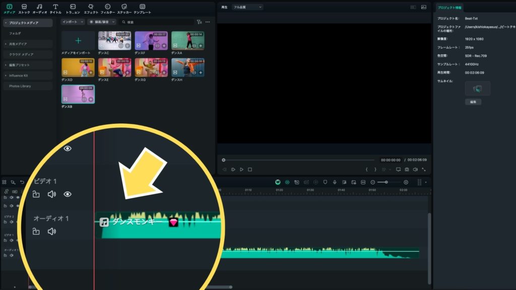Viewport: 516px width, 290px height.
Task: Mute the Audio 1 (オーディオ 1) track speaker
Action: click(x=51, y=232)
